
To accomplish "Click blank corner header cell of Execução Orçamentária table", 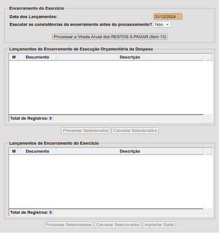I will (209, 57).
